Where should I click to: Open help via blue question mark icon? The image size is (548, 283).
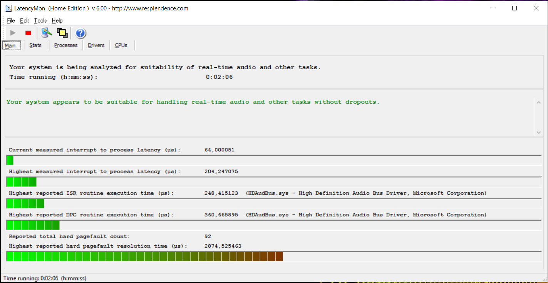[x=80, y=33]
